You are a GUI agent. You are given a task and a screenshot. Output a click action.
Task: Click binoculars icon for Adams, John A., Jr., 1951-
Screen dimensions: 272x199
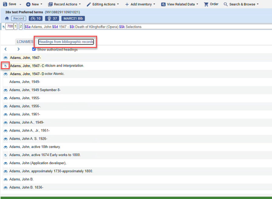(5, 131)
